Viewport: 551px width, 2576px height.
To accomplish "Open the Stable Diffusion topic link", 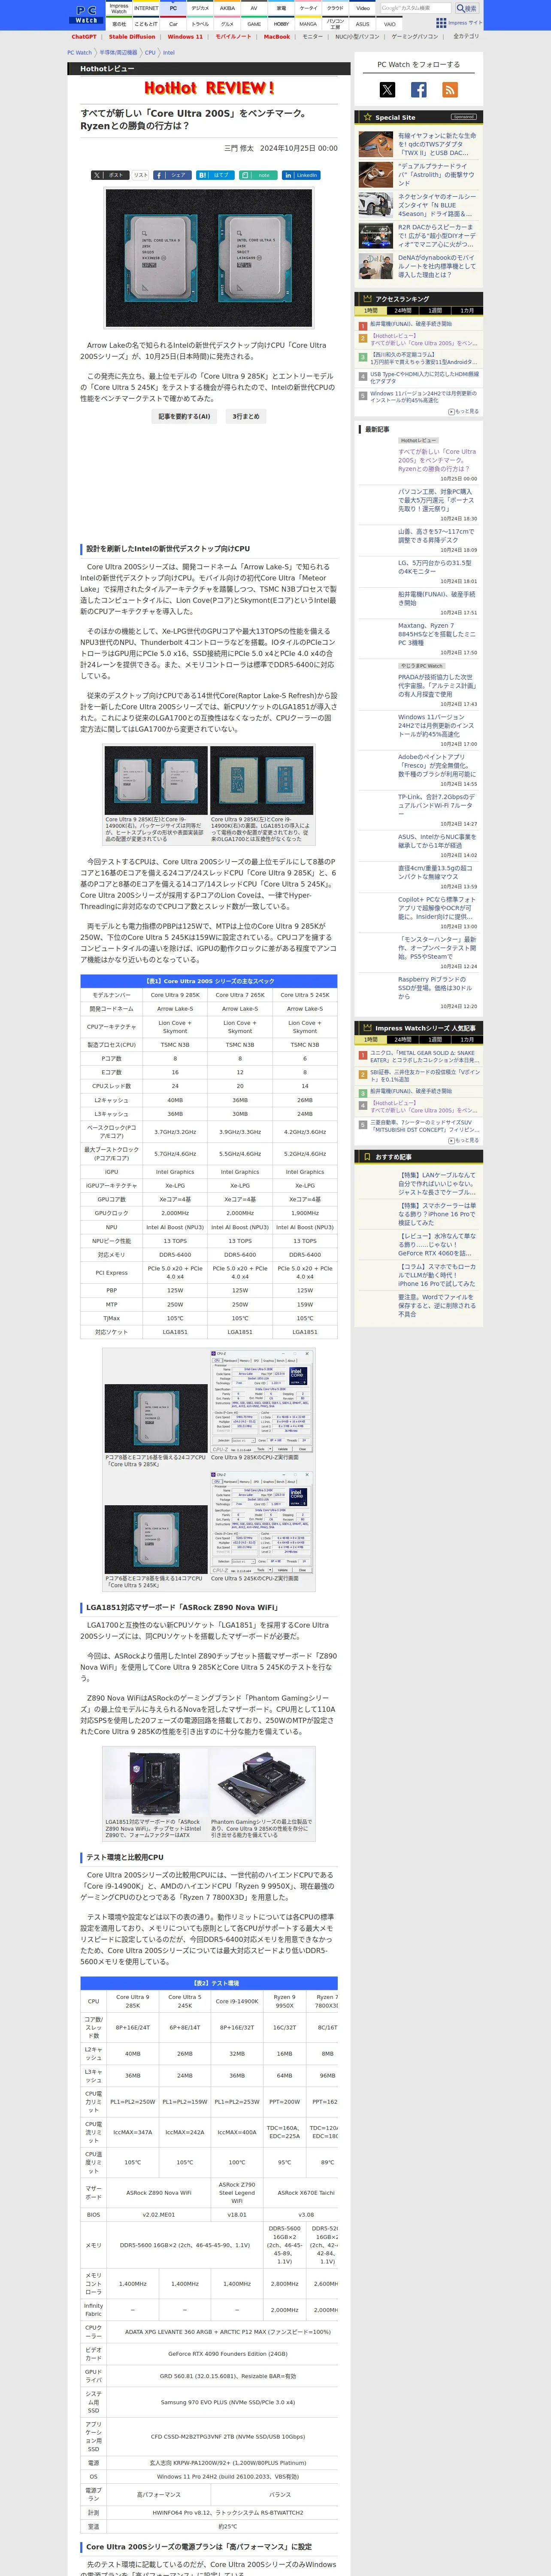I will click(x=132, y=37).
